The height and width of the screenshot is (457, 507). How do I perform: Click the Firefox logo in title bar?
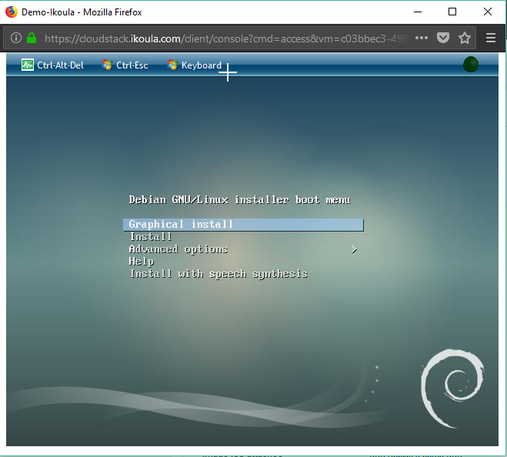(12, 12)
